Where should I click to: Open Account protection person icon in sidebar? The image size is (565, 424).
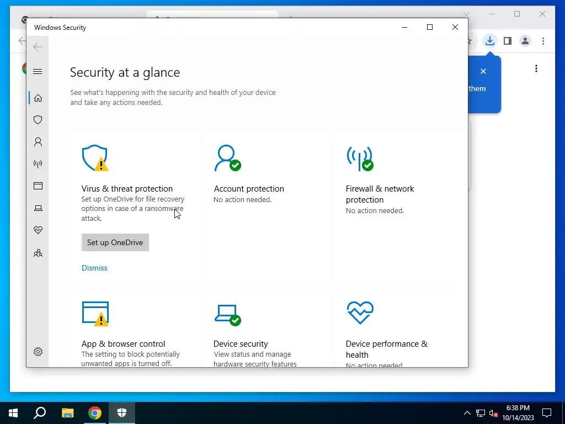pyautogui.click(x=38, y=142)
